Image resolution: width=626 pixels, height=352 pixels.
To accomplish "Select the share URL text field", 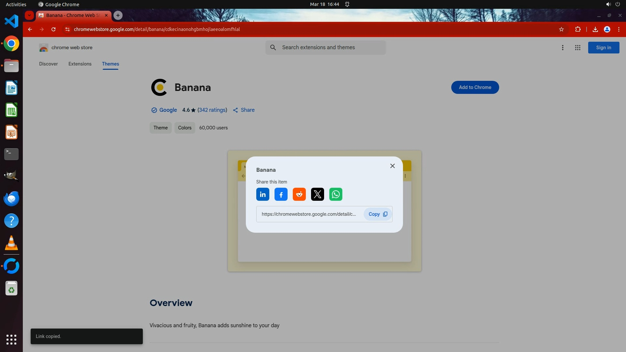I will 308,214.
